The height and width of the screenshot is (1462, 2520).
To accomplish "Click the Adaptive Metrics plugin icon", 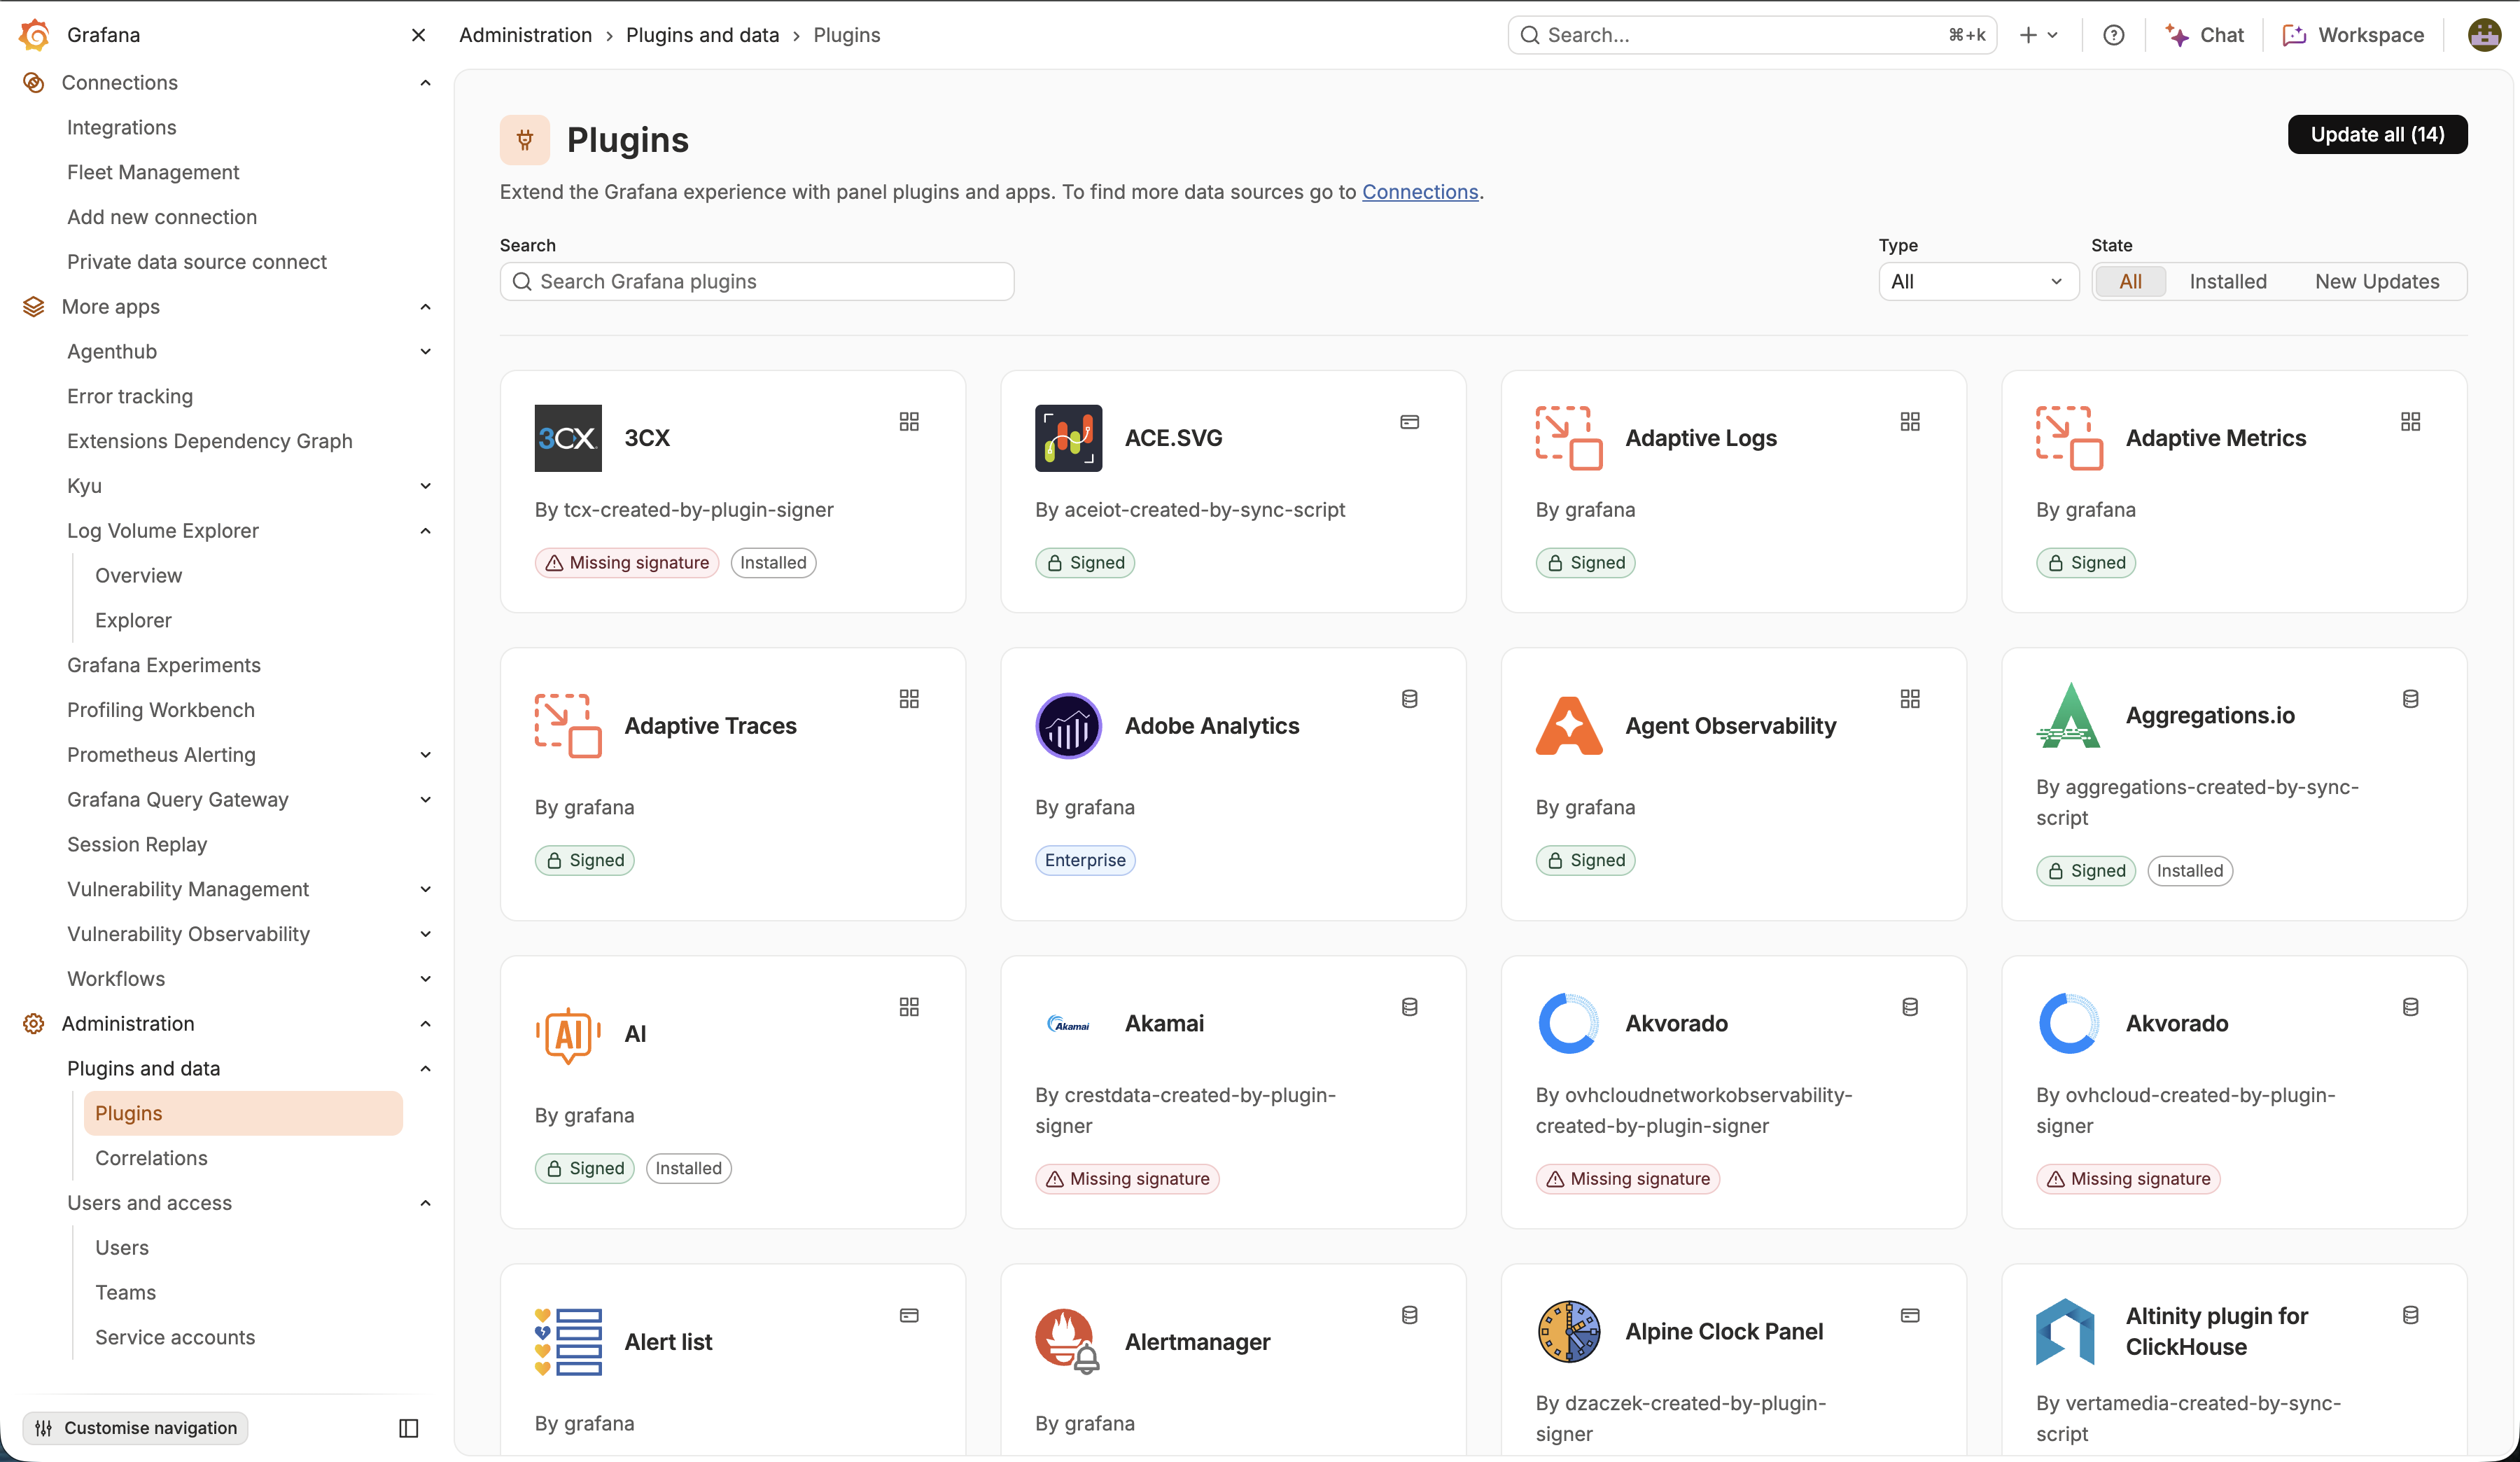I will tap(2069, 438).
